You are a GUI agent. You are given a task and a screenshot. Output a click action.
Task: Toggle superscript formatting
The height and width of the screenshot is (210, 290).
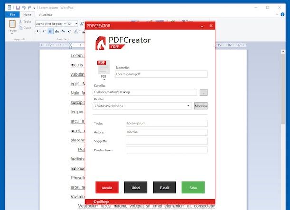(x=69, y=31)
